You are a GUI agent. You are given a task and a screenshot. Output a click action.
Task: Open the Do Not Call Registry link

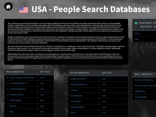coord(144,80)
